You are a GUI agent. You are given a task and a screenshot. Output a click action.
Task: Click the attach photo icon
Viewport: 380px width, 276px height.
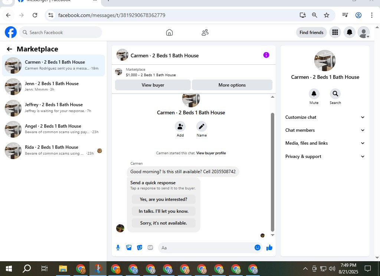tap(129, 248)
